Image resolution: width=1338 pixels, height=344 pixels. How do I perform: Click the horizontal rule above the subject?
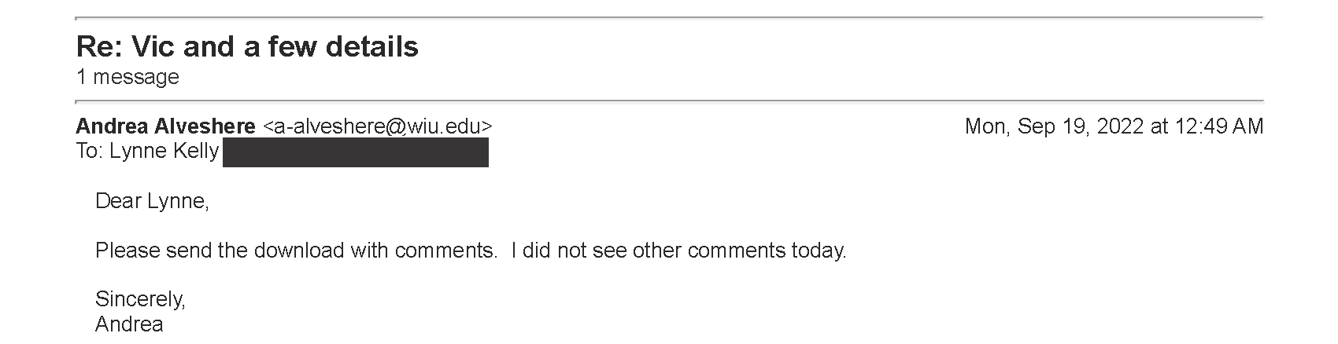pos(670,17)
